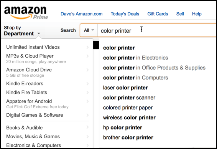This screenshot has height=149, width=217.
Task: Pick the wireless color printer suggestion
Action: click(129, 118)
